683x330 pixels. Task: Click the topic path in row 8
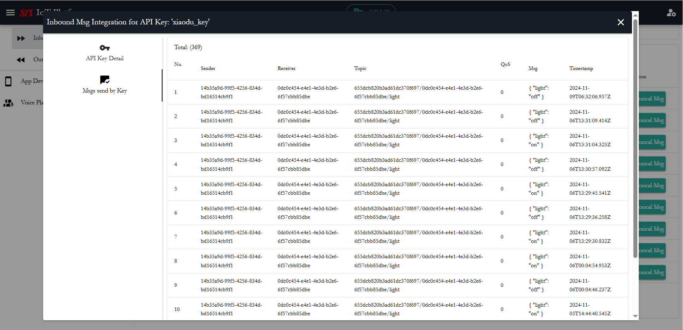419,261
